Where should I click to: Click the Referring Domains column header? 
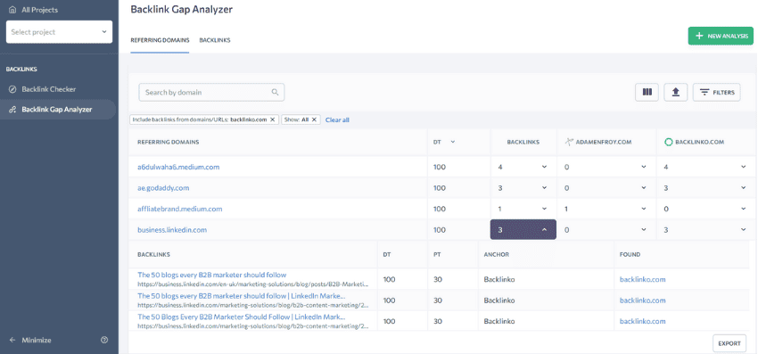click(169, 142)
